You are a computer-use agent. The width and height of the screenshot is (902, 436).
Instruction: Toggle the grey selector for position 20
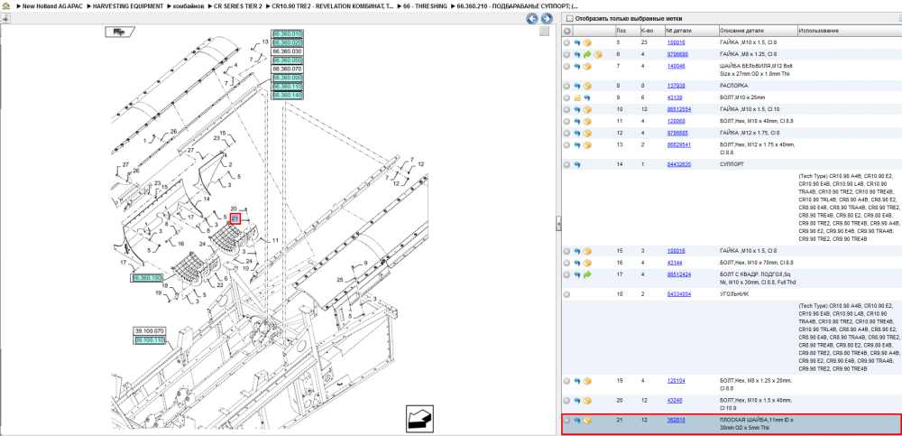566,400
